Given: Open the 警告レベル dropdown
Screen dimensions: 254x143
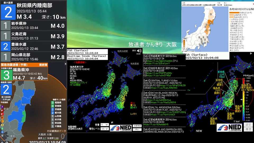Looking at the screenshot, I should (105, 129).
